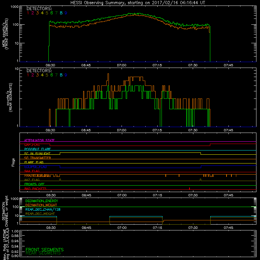Viewport: 260px width, 260px height.
Task: Click the FRONT SEGMENTS livetime label
Action: click(45, 250)
